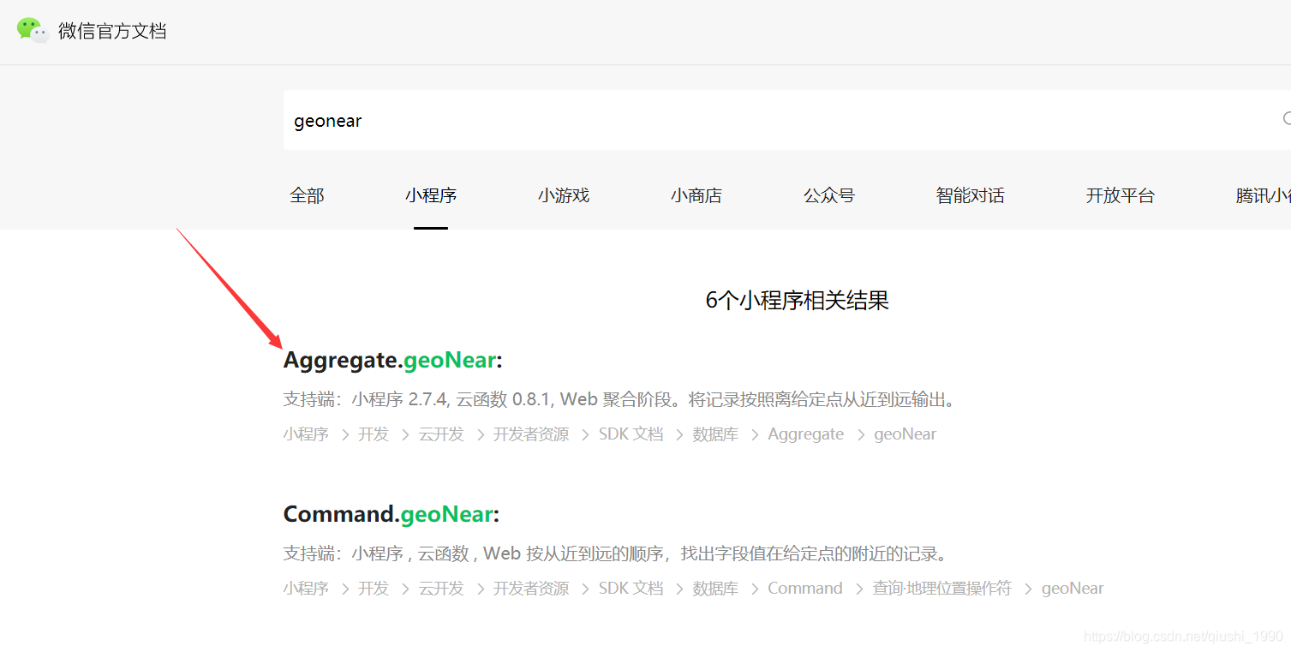Select the 全部 tab
Image resolution: width=1291 pixels, height=652 pixels.
point(307,195)
